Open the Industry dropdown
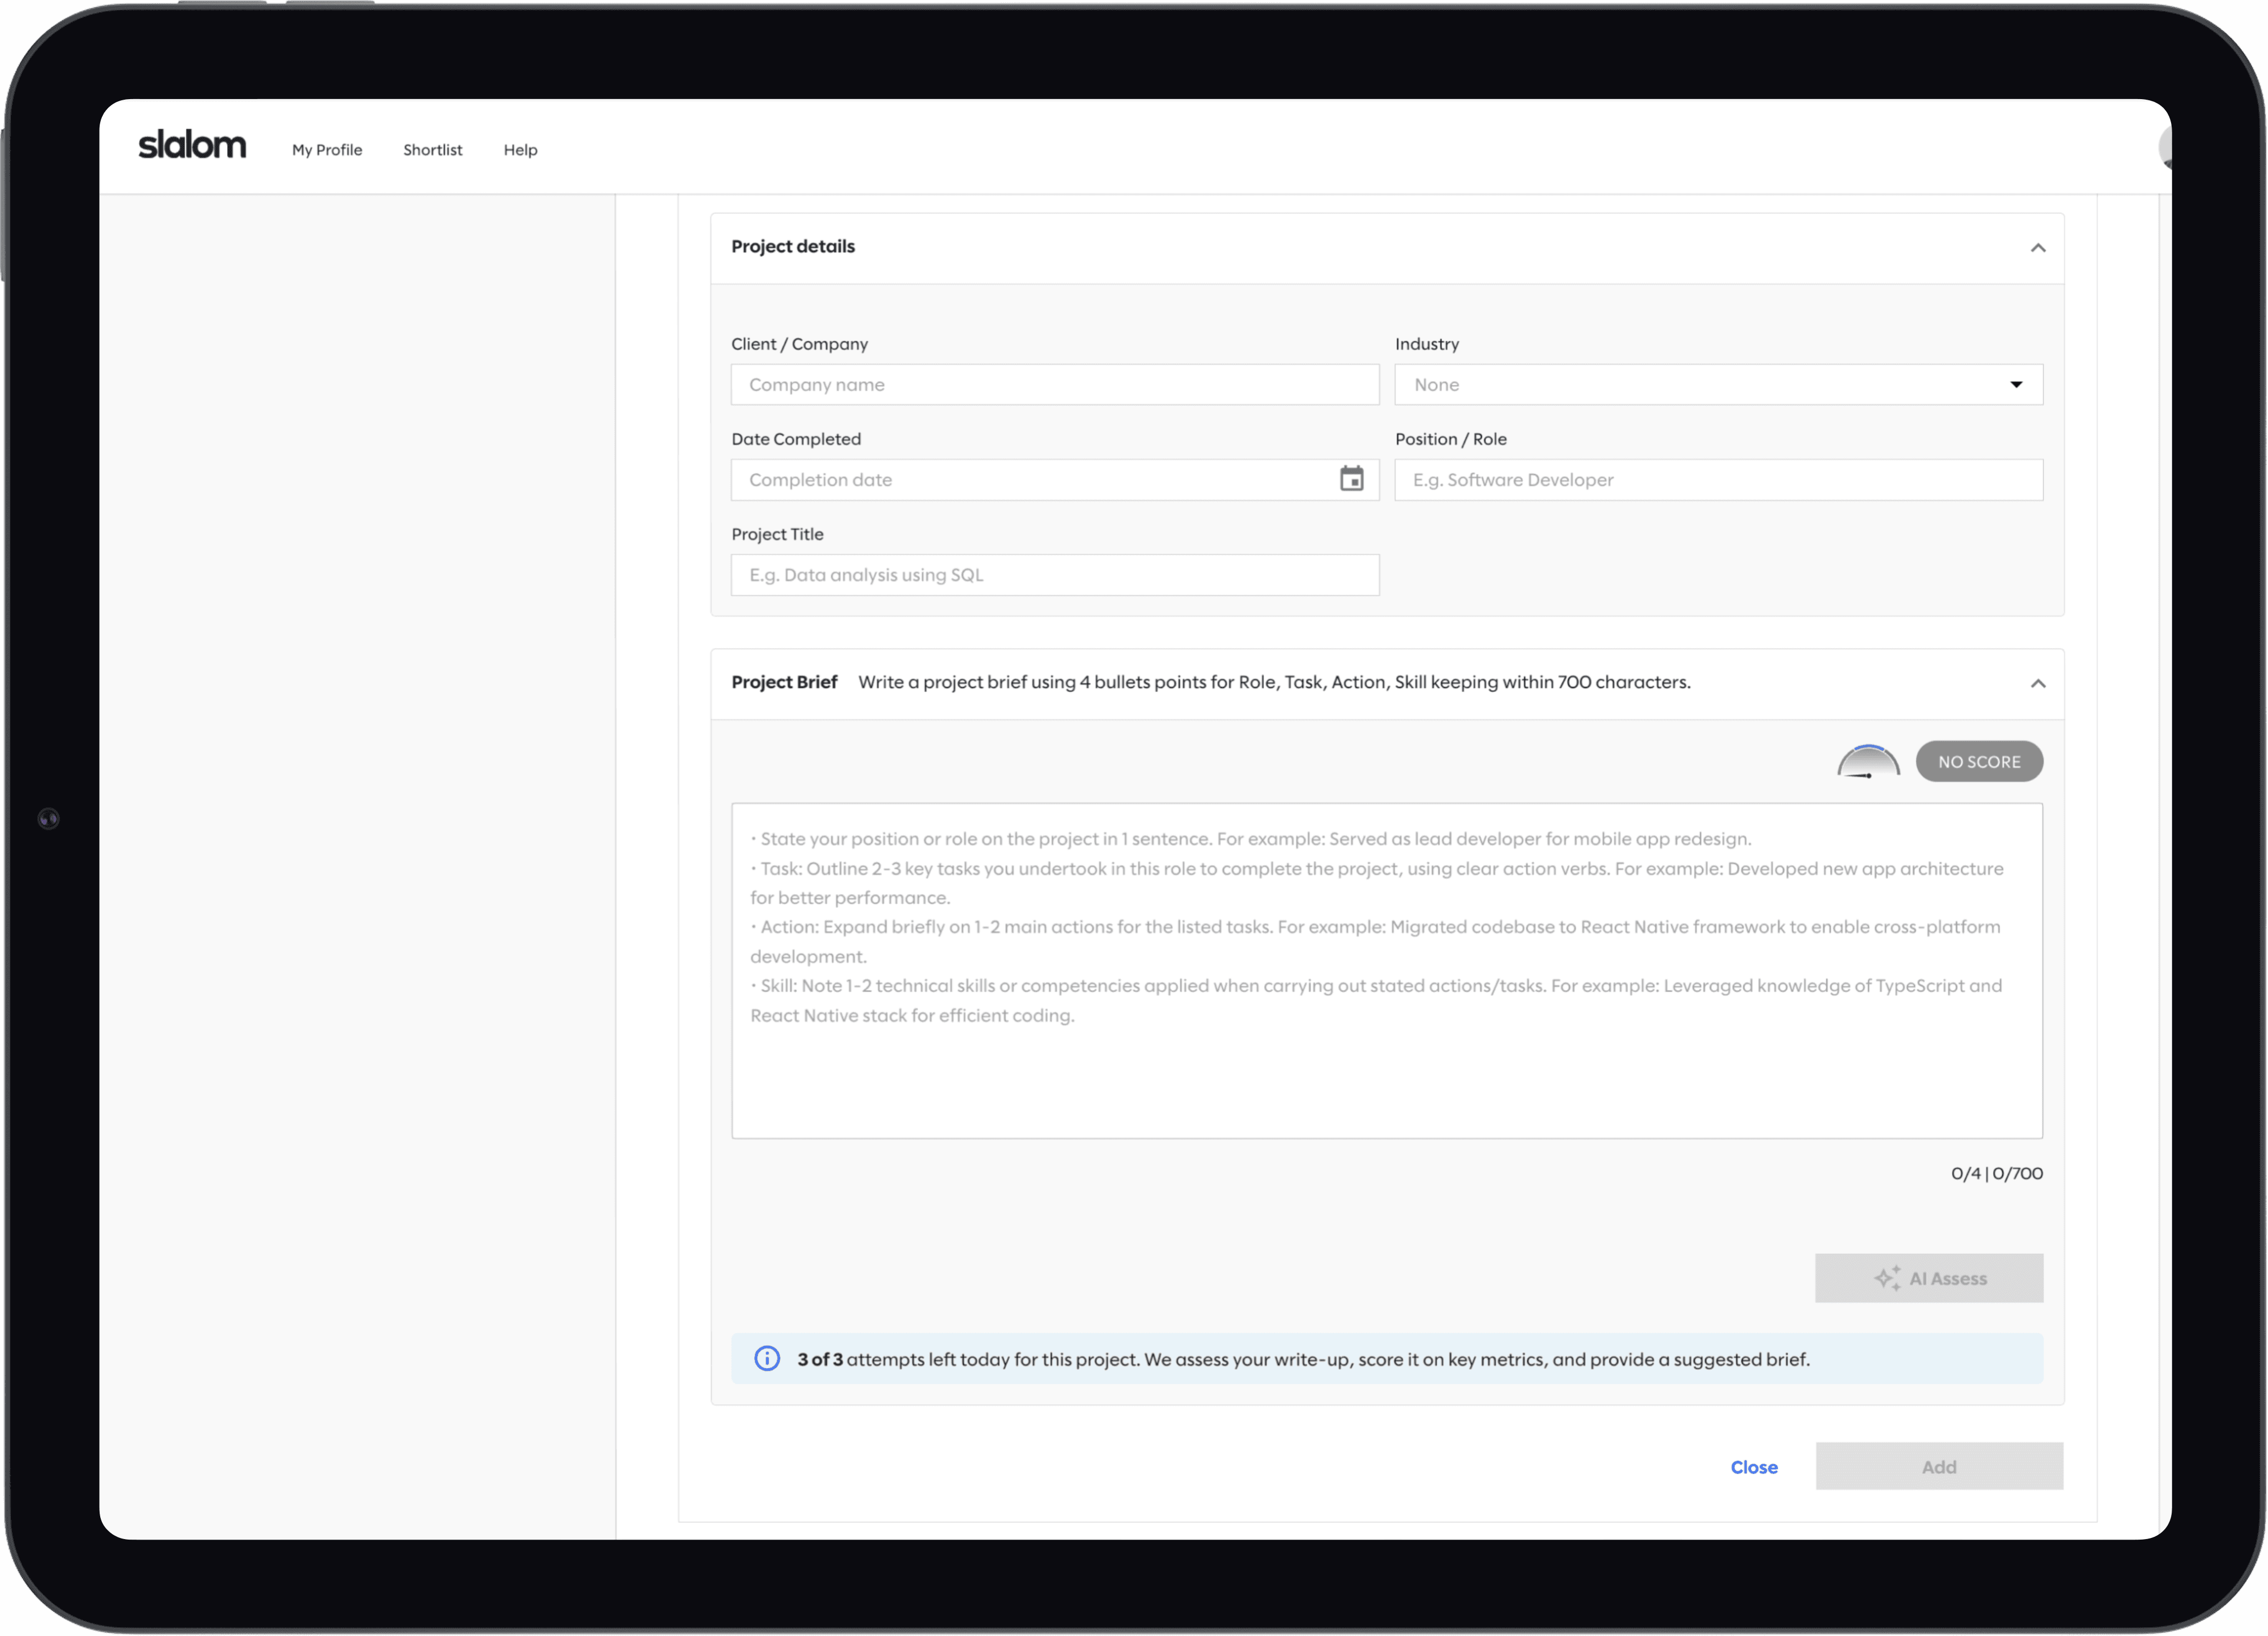The image size is (2268, 1636). pyautogui.click(x=1718, y=385)
